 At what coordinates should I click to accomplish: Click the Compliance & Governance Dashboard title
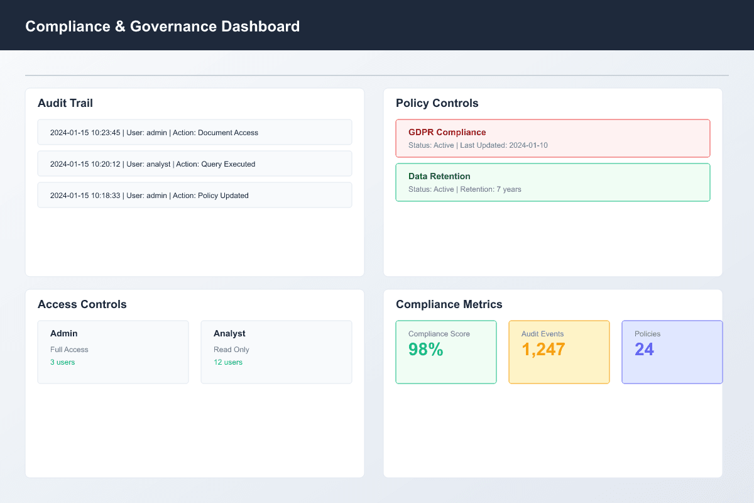click(x=163, y=26)
